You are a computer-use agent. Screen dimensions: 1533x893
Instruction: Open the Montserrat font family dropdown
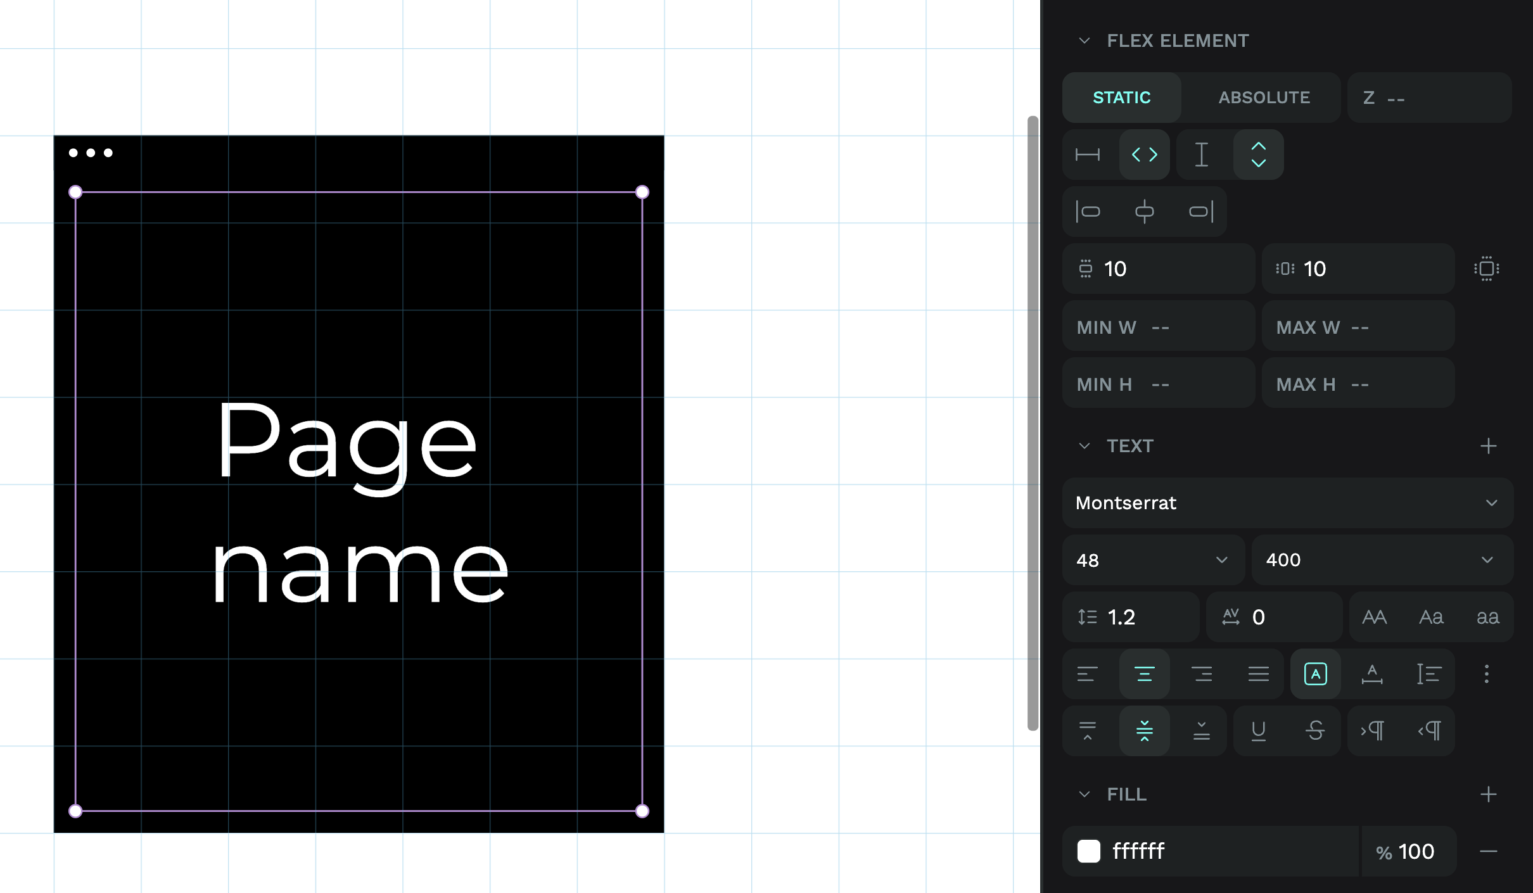(1287, 503)
